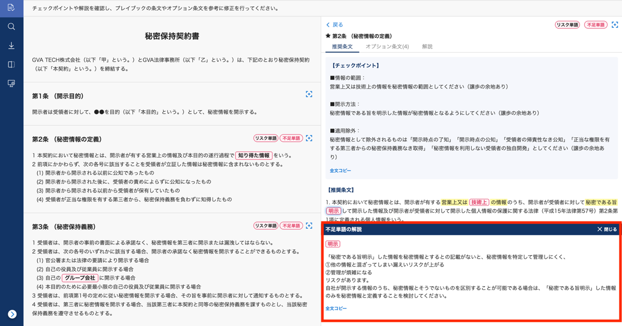The image size is (622, 326).
Task: Open the document icon in left sidebar
Action: coord(11,8)
